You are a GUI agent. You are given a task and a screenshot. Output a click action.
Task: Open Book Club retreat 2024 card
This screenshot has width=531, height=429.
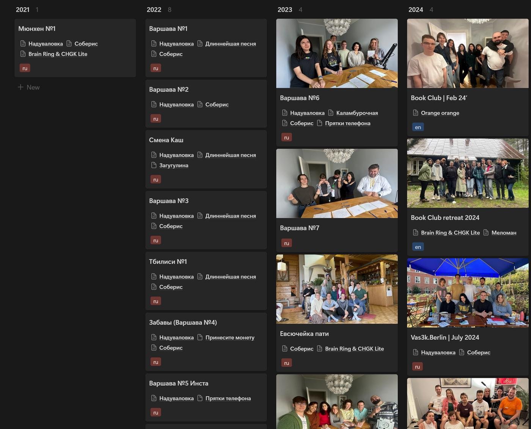tap(445, 218)
